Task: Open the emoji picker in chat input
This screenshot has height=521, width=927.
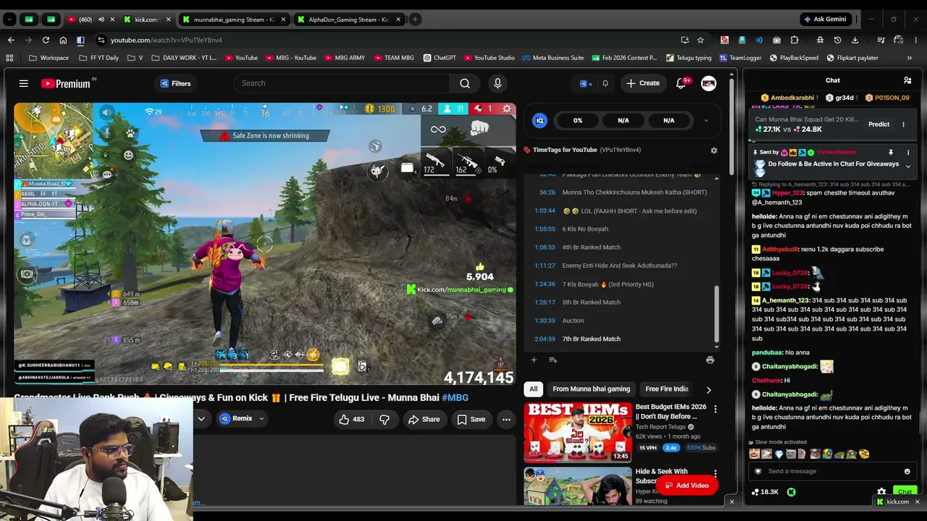Action: coord(907,471)
